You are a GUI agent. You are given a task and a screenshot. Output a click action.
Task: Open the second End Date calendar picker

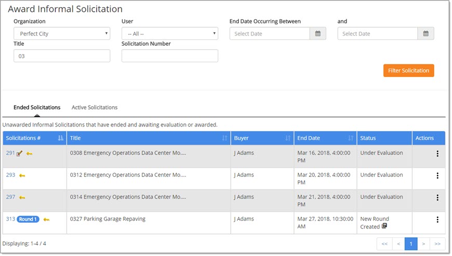pos(426,34)
